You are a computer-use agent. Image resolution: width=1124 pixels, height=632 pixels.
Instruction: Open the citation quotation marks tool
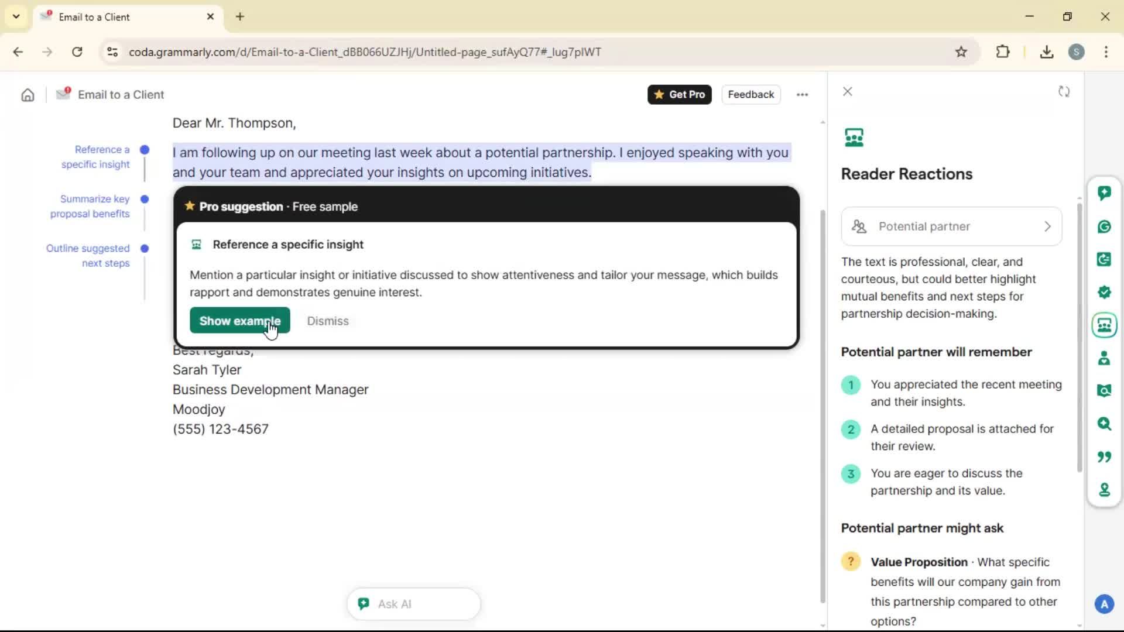[x=1104, y=456]
